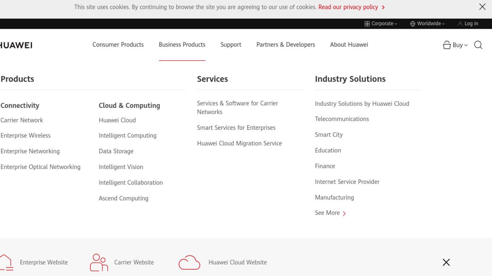Open Intelligent Vision link
Image resolution: width=492 pixels, height=276 pixels.
121,167
